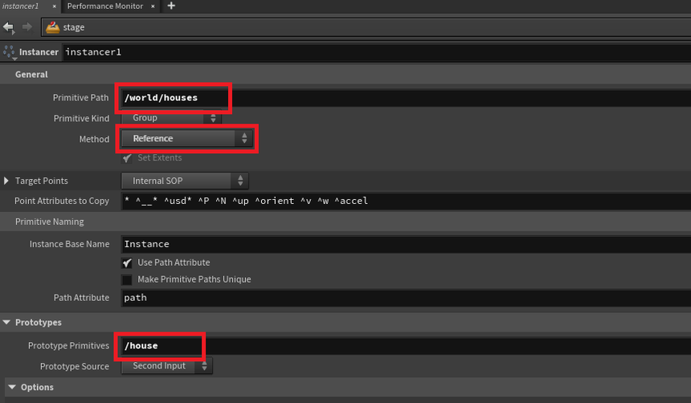Click the back navigation arrow
This screenshot has width=691, height=403.
click(x=9, y=27)
